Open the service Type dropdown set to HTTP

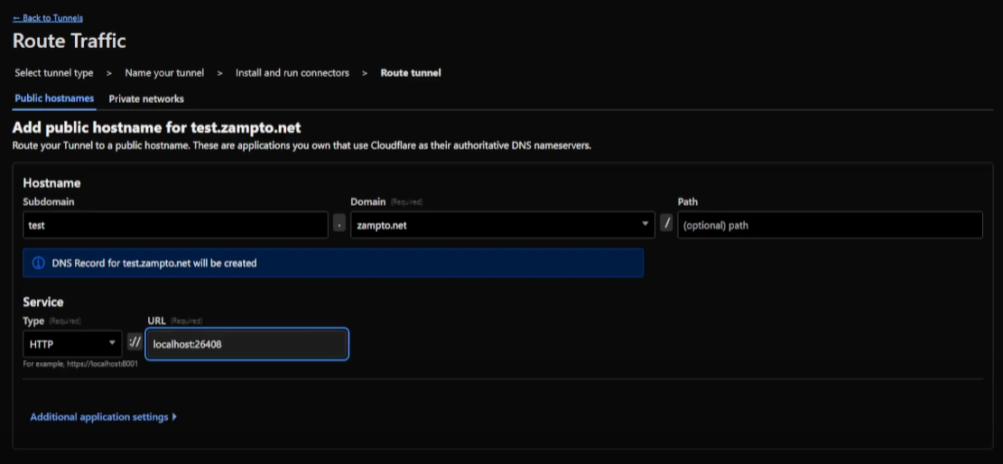point(72,344)
